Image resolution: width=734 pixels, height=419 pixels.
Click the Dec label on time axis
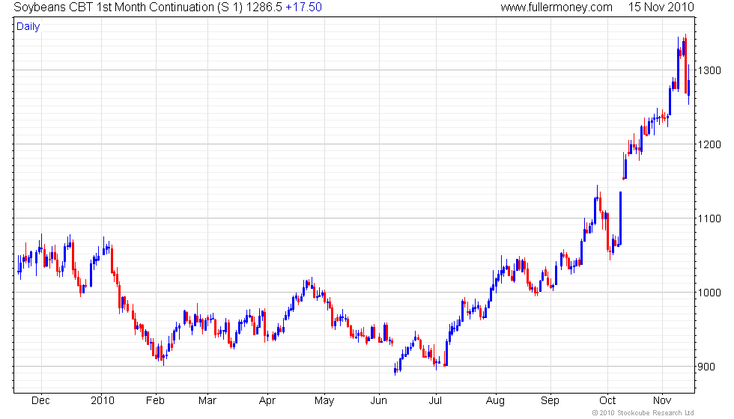[40, 401]
